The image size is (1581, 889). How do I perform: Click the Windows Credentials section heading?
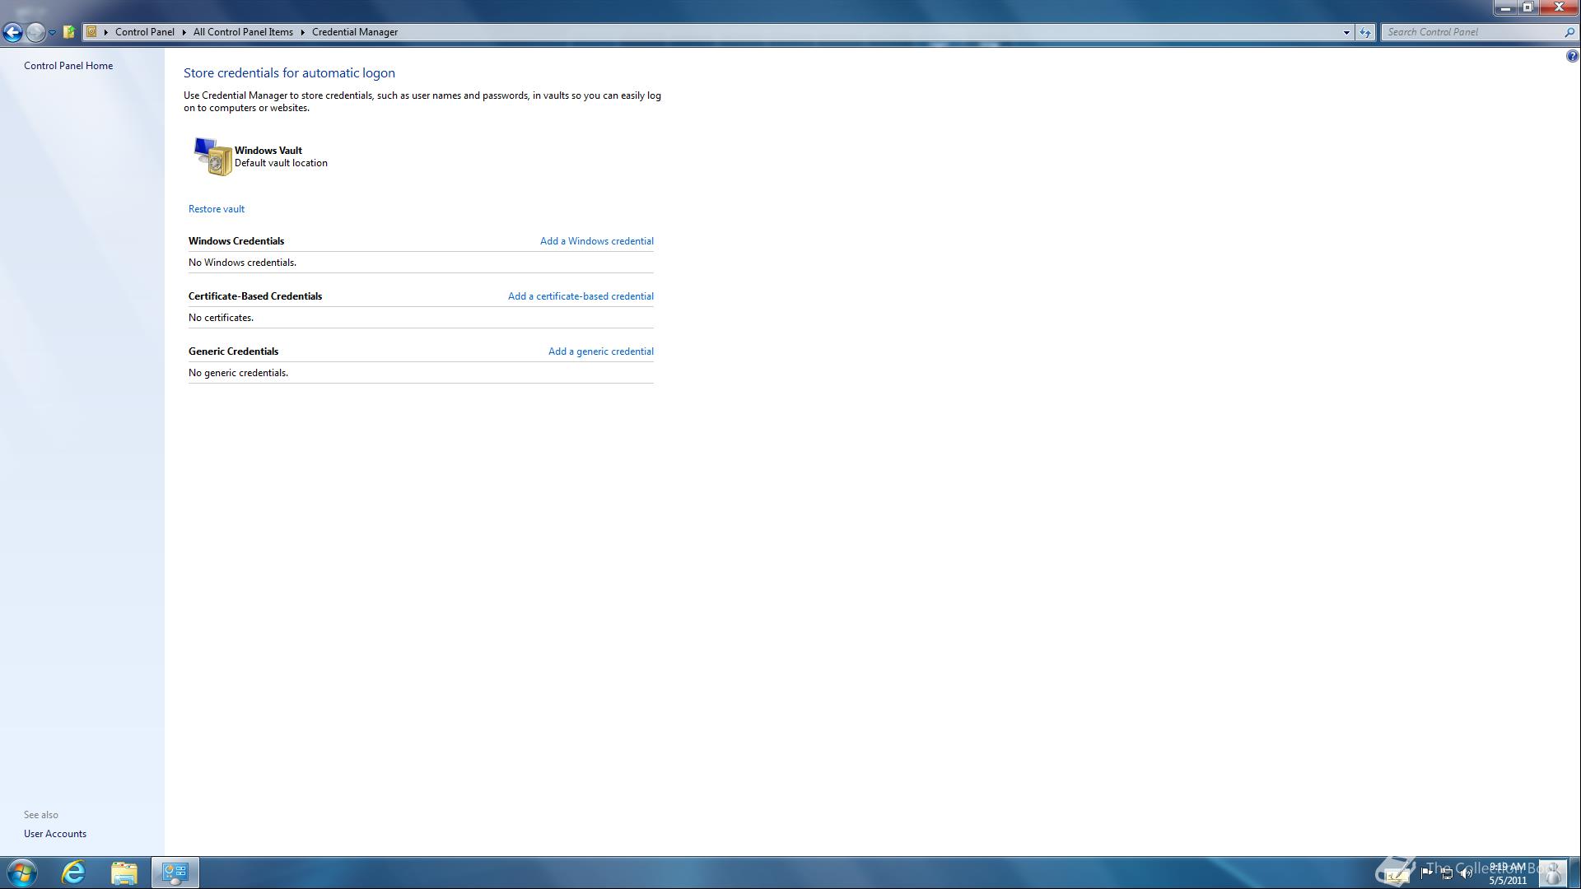point(236,241)
